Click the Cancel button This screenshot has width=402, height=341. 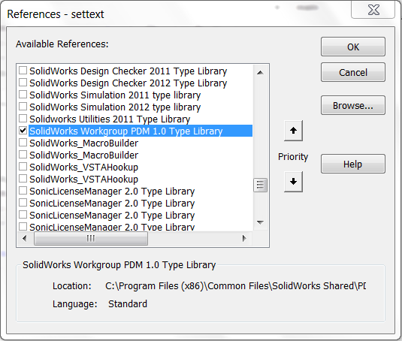coord(353,72)
